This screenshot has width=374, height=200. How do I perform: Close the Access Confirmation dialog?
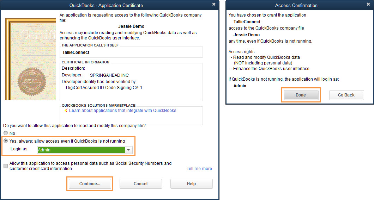368,4
